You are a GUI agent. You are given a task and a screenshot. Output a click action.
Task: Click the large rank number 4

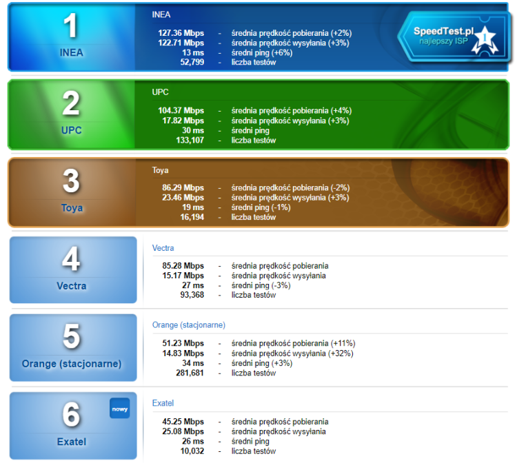click(x=71, y=260)
